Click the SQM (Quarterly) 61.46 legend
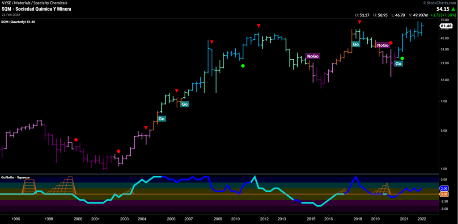Screen dimensions: 458x224 18,22
